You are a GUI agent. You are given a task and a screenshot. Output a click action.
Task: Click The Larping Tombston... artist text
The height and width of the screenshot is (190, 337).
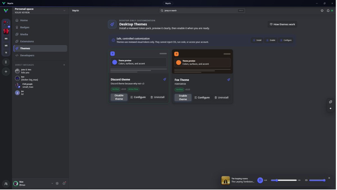pyautogui.click(x=243, y=182)
